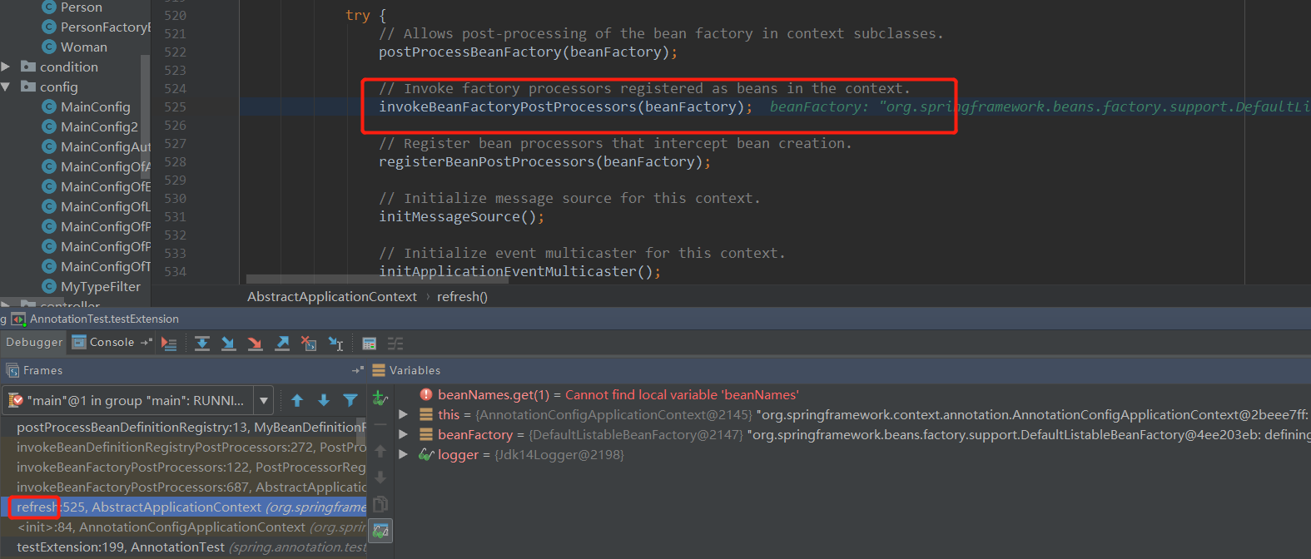
Task: Click the New Watch plus-glasses icon
Action: (x=380, y=398)
